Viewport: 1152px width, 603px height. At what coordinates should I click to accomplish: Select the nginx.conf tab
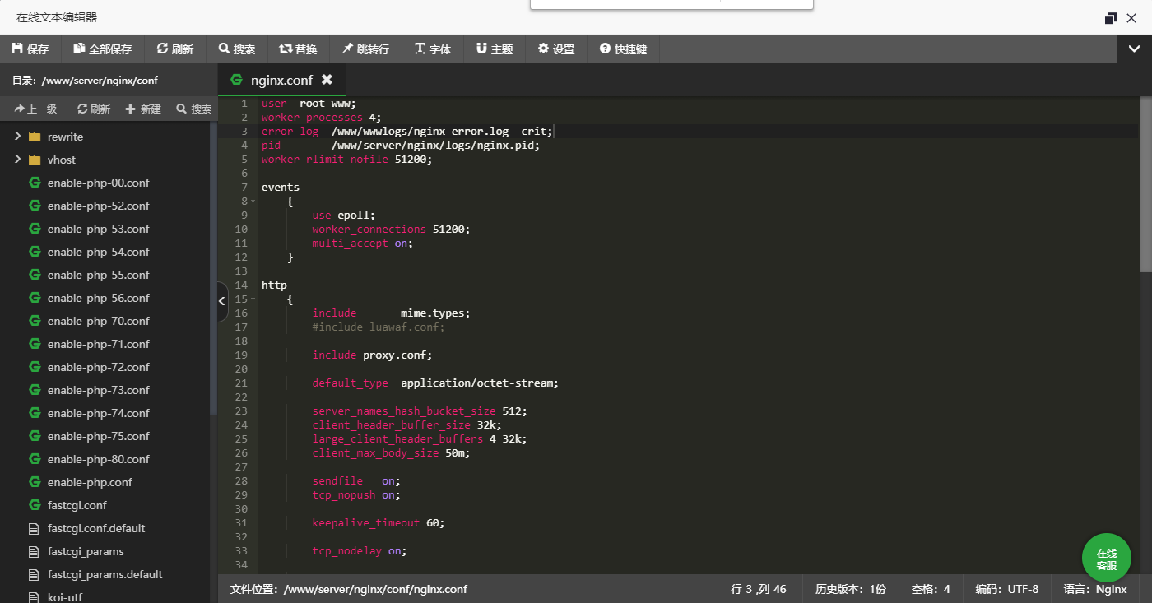click(x=281, y=80)
